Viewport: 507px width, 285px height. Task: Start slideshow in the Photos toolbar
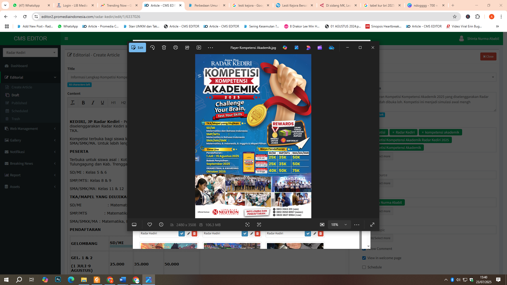tap(199, 48)
